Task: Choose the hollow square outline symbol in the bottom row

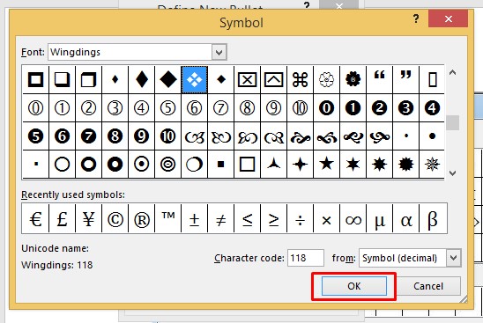Action: pyautogui.click(x=248, y=165)
